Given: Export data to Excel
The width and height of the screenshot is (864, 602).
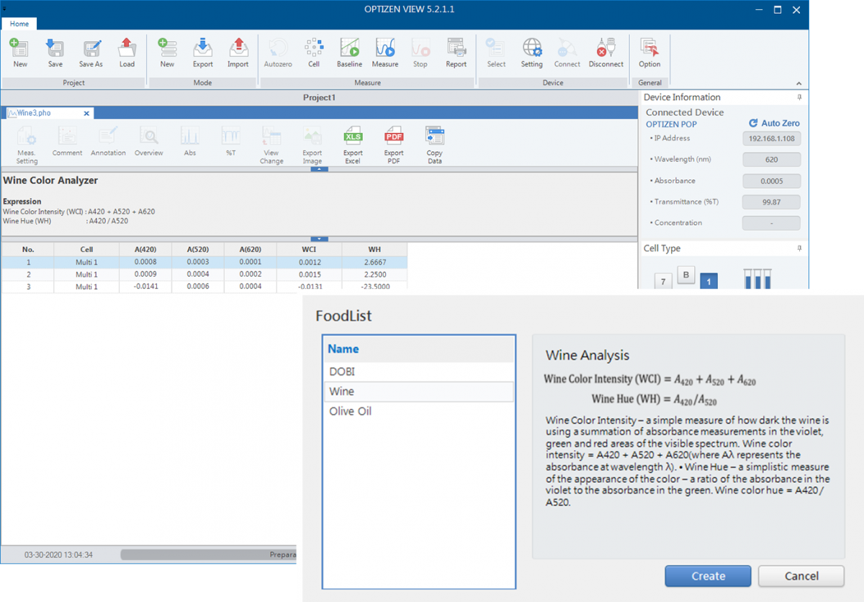Looking at the screenshot, I should pyautogui.click(x=353, y=145).
